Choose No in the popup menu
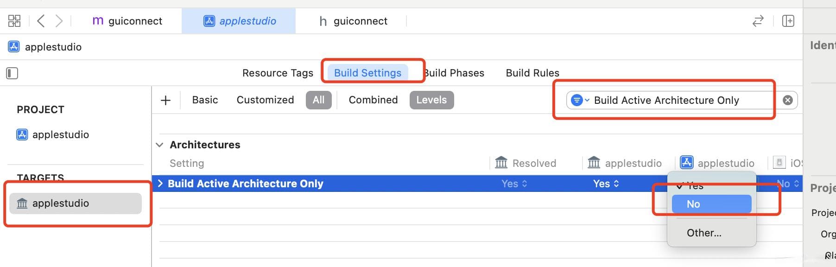836x267 pixels. click(711, 204)
